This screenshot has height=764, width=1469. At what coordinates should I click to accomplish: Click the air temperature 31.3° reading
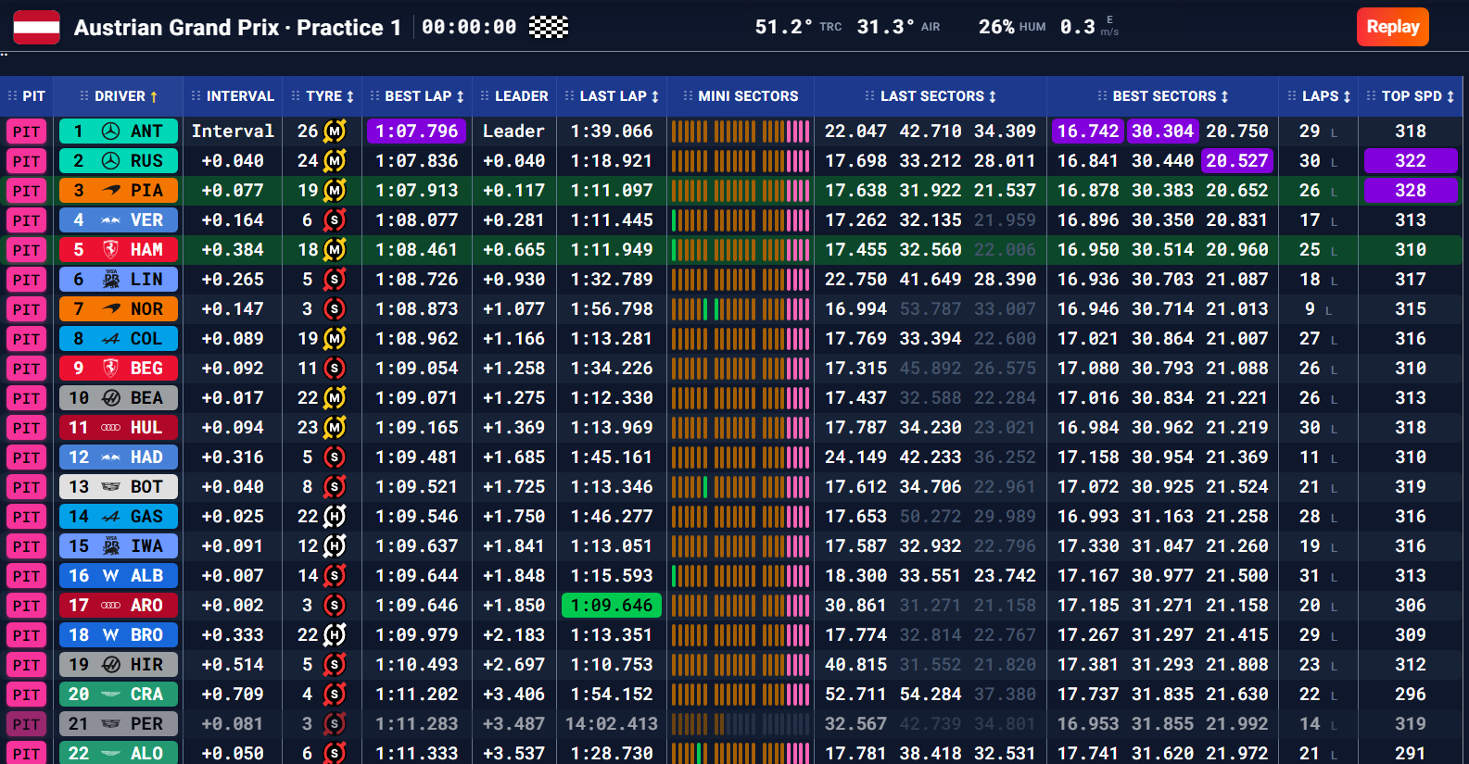pyautogui.click(x=885, y=27)
